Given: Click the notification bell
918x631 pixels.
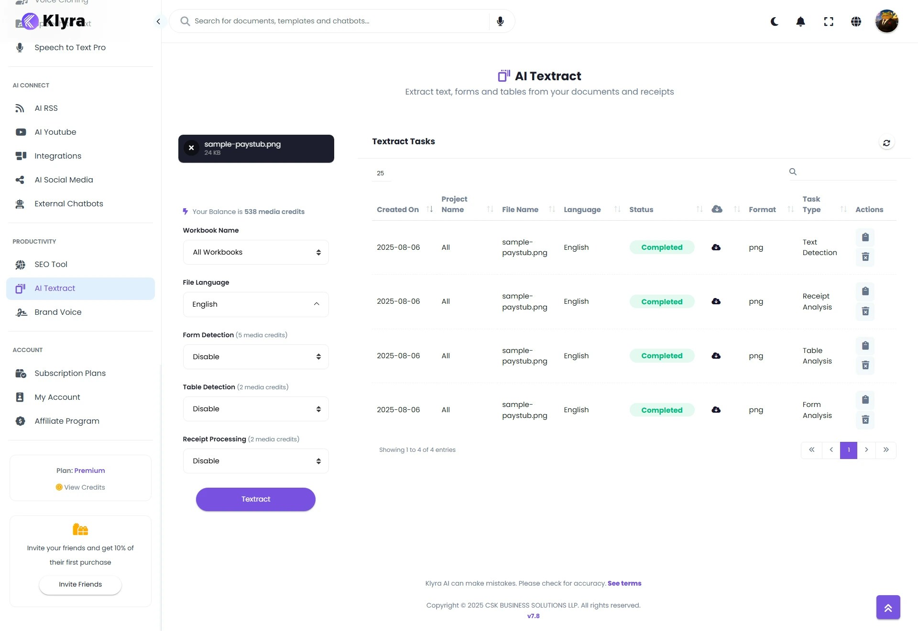Looking at the screenshot, I should click(800, 21).
